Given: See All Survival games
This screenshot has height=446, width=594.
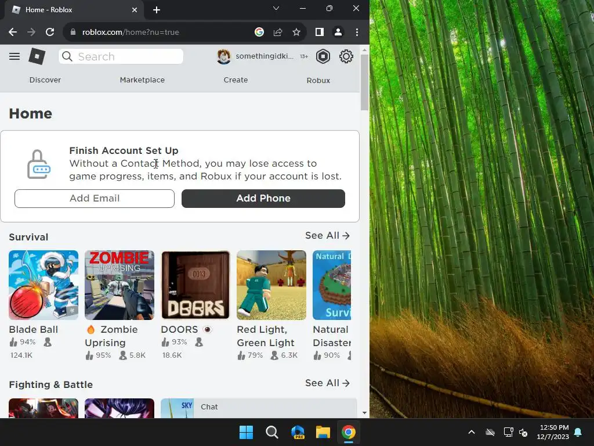Looking at the screenshot, I should coord(327,236).
